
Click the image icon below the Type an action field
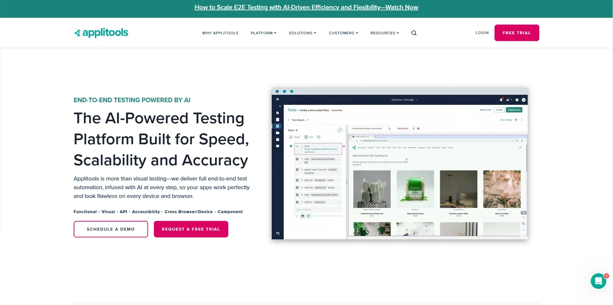click(x=303, y=216)
